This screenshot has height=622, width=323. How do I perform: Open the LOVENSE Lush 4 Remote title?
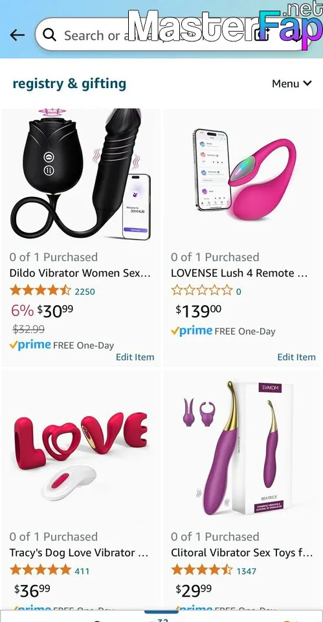[x=239, y=273]
